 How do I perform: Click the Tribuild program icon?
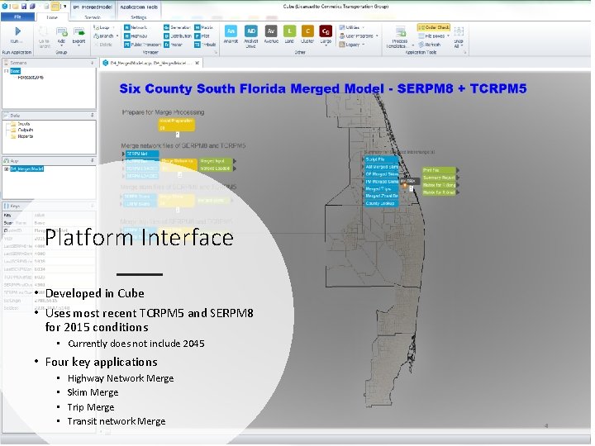click(198, 45)
